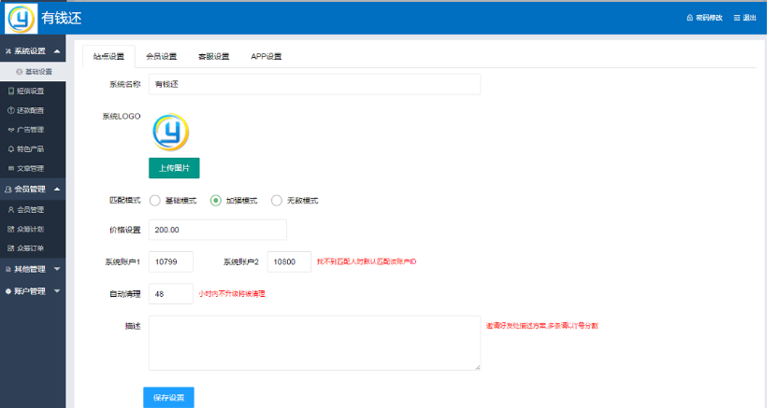Image resolution: width=779 pixels, height=408 pixels.
Task: Click the 保存设置 save button
Action: coord(169,398)
